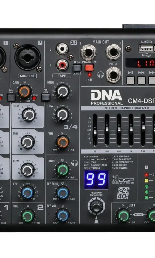Hit the previous track button
Image resolution: width=155 pixels, height=258 pixels.
(x=141, y=80)
